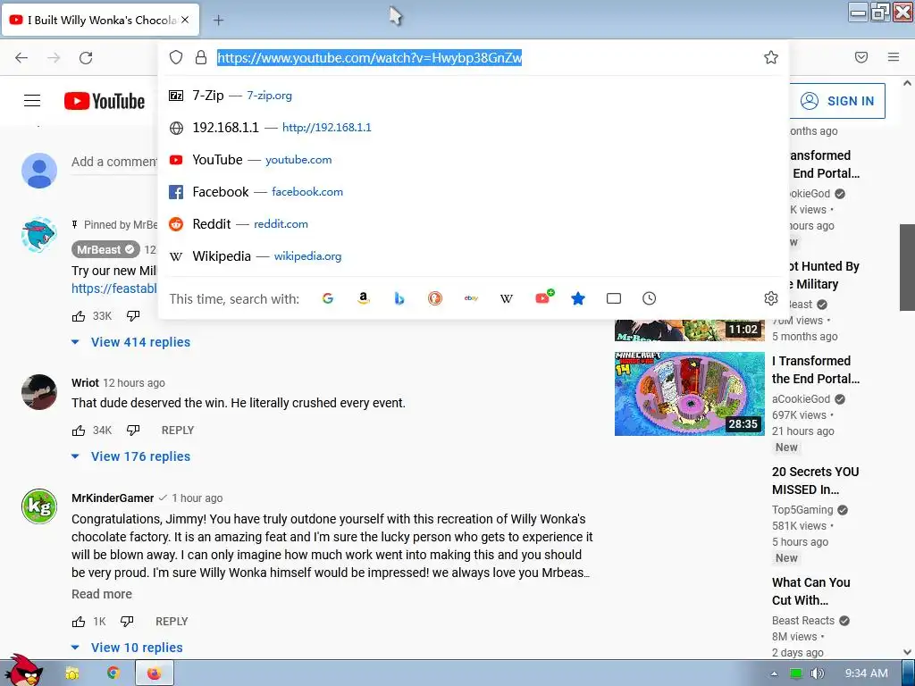Like Wriot's comment
This screenshot has height=686, width=915.
[x=79, y=431]
